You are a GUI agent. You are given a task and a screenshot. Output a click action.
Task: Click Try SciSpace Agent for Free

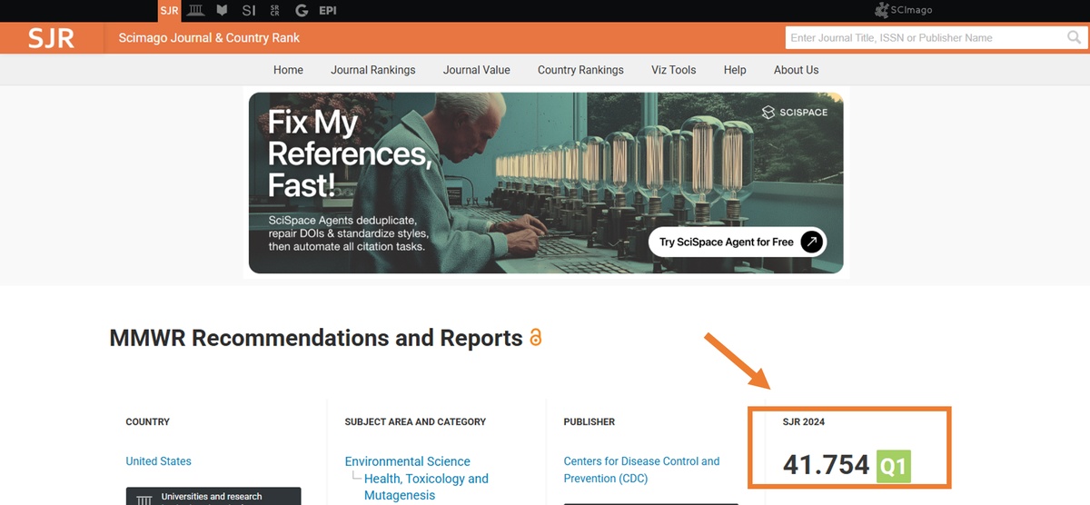point(738,242)
